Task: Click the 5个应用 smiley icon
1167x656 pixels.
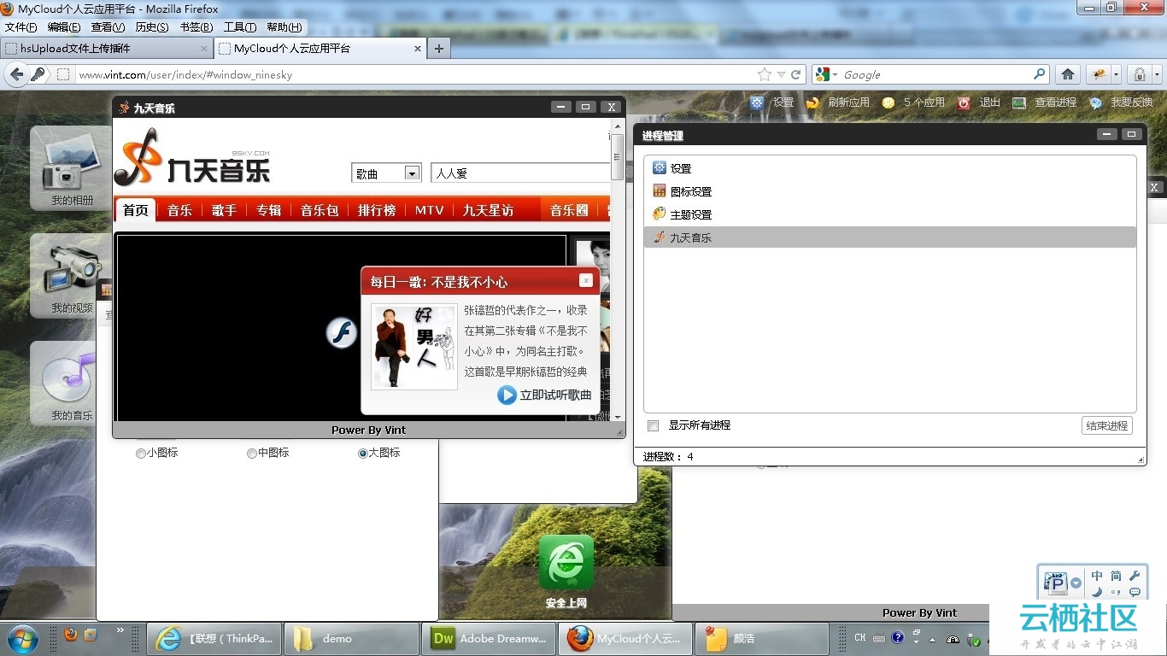Action: [888, 102]
